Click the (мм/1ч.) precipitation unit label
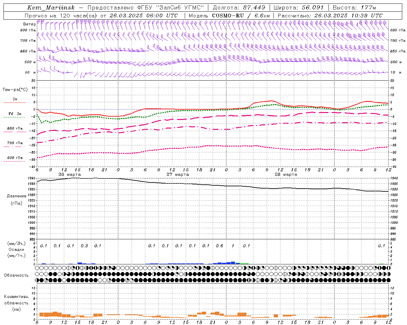 coord(16,255)
